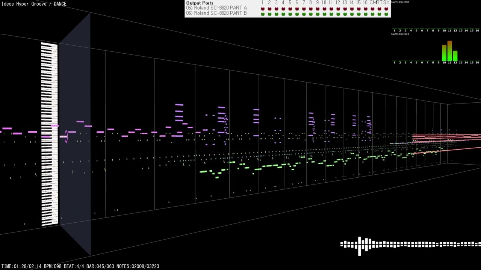Toggle PART B channel 3 green LED

coord(276,14)
